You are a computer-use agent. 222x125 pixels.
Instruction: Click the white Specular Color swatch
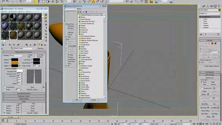click(x=20, y=71)
